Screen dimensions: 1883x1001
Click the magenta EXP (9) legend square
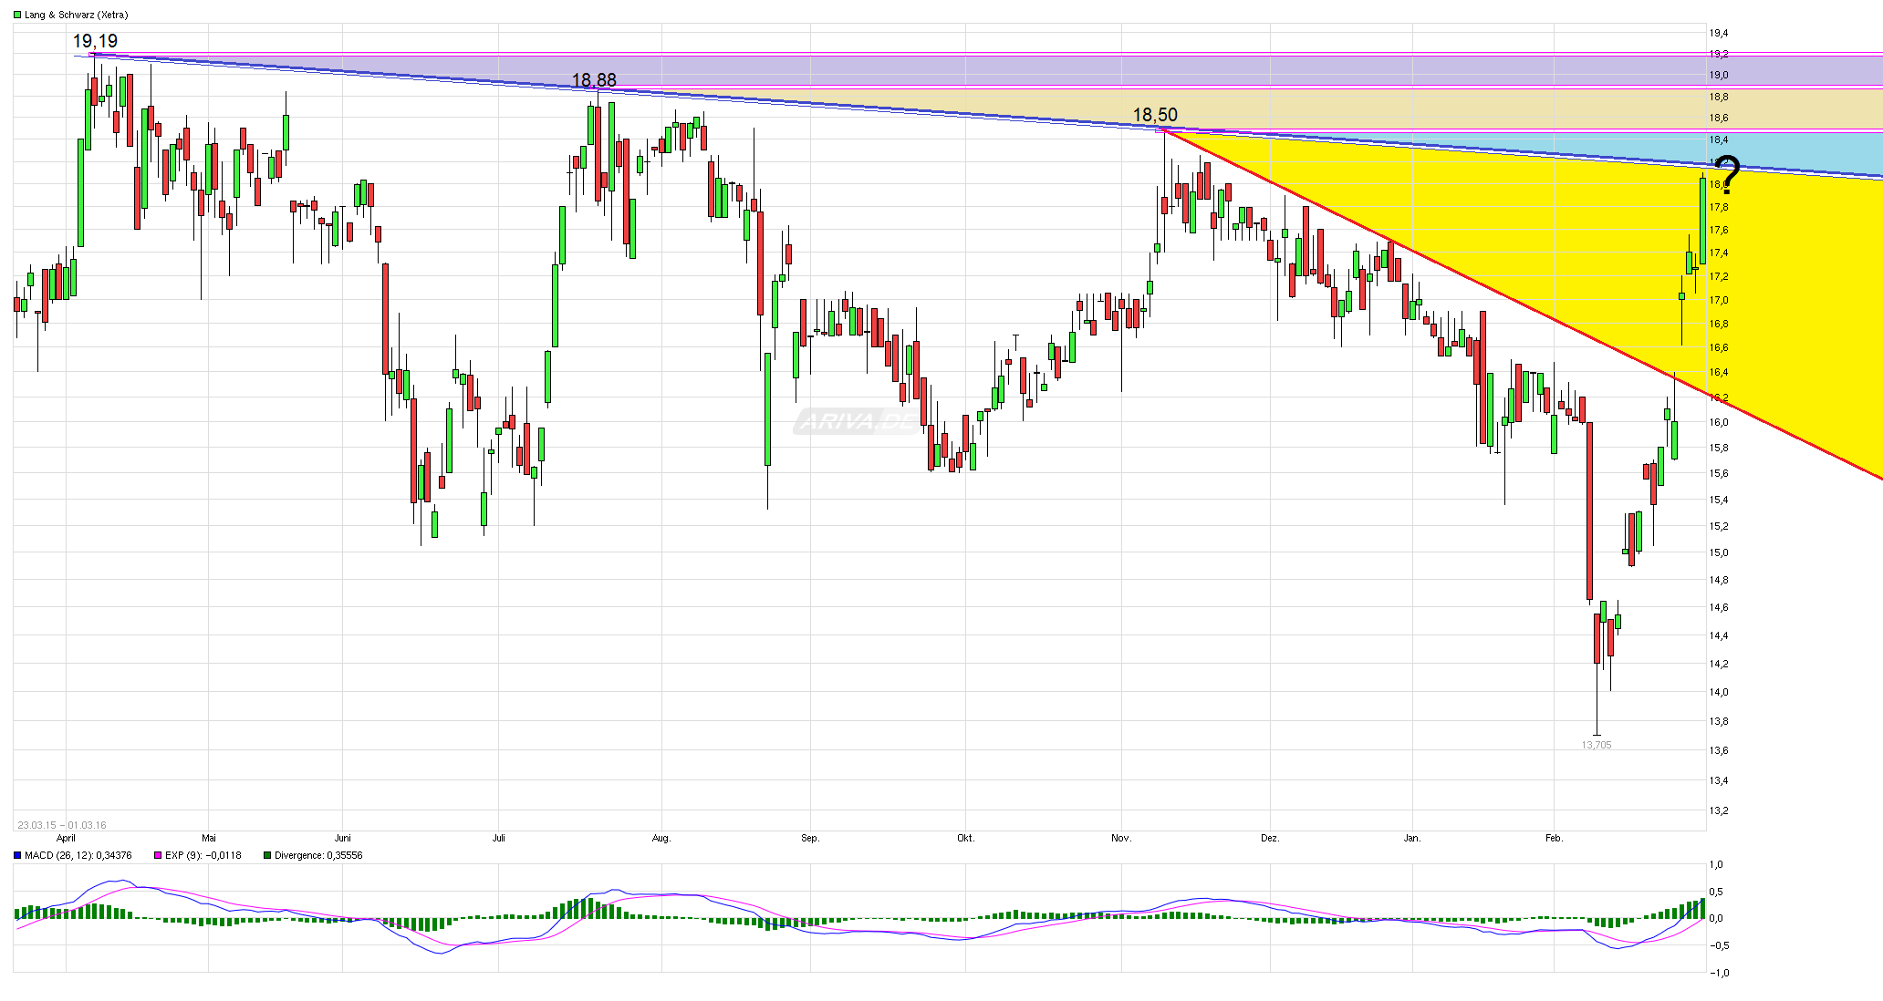tap(158, 856)
